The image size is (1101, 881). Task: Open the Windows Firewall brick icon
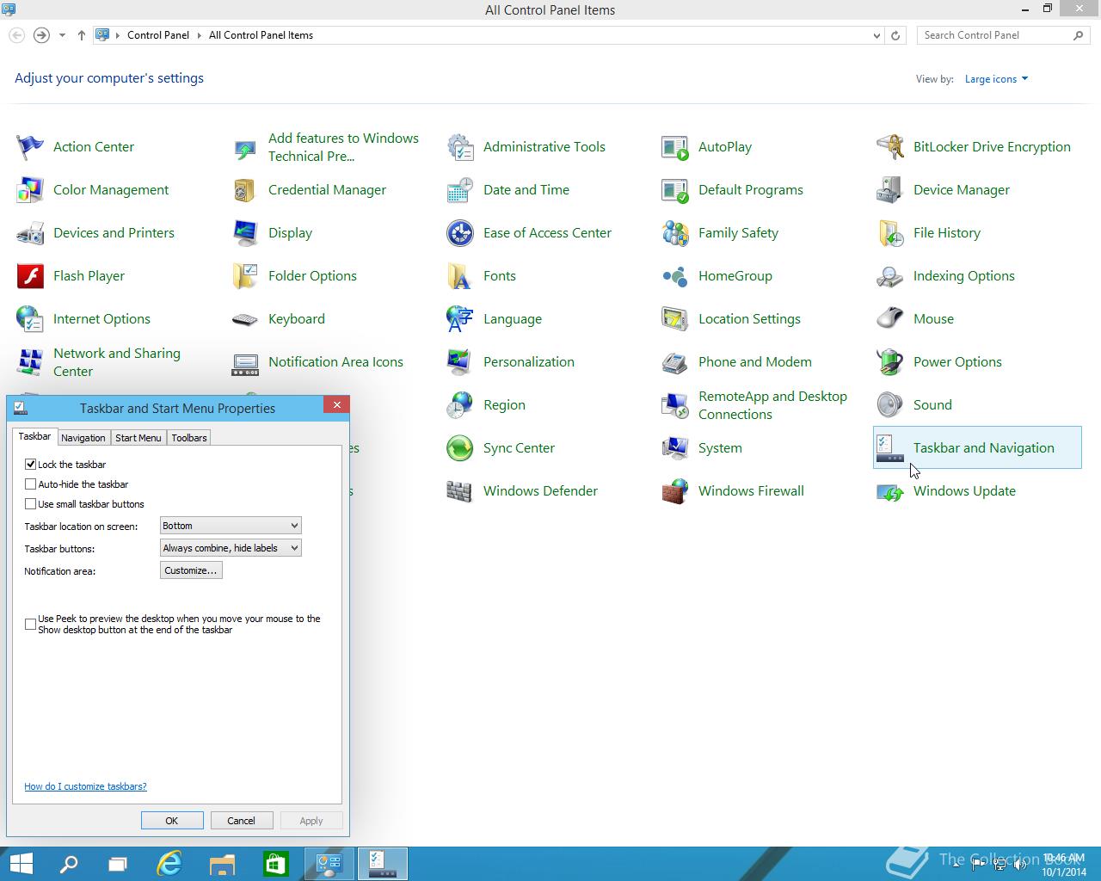click(675, 491)
